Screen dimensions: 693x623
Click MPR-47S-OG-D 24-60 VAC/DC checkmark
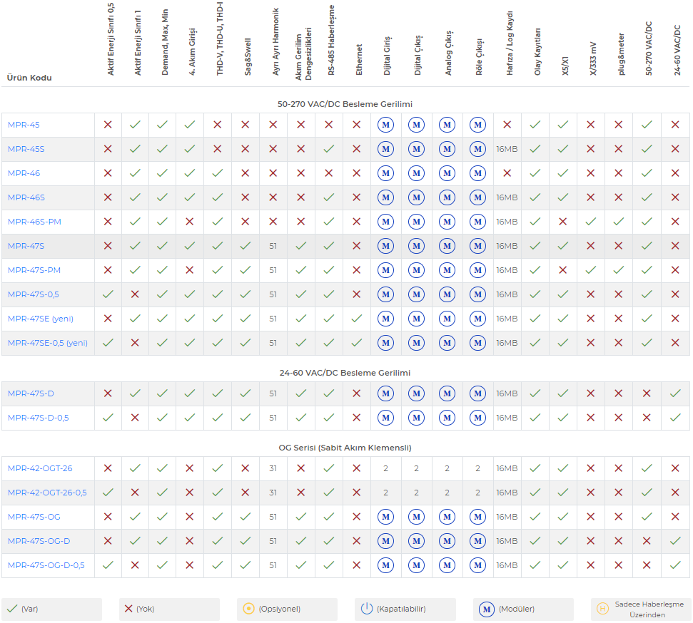(x=675, y=541)
